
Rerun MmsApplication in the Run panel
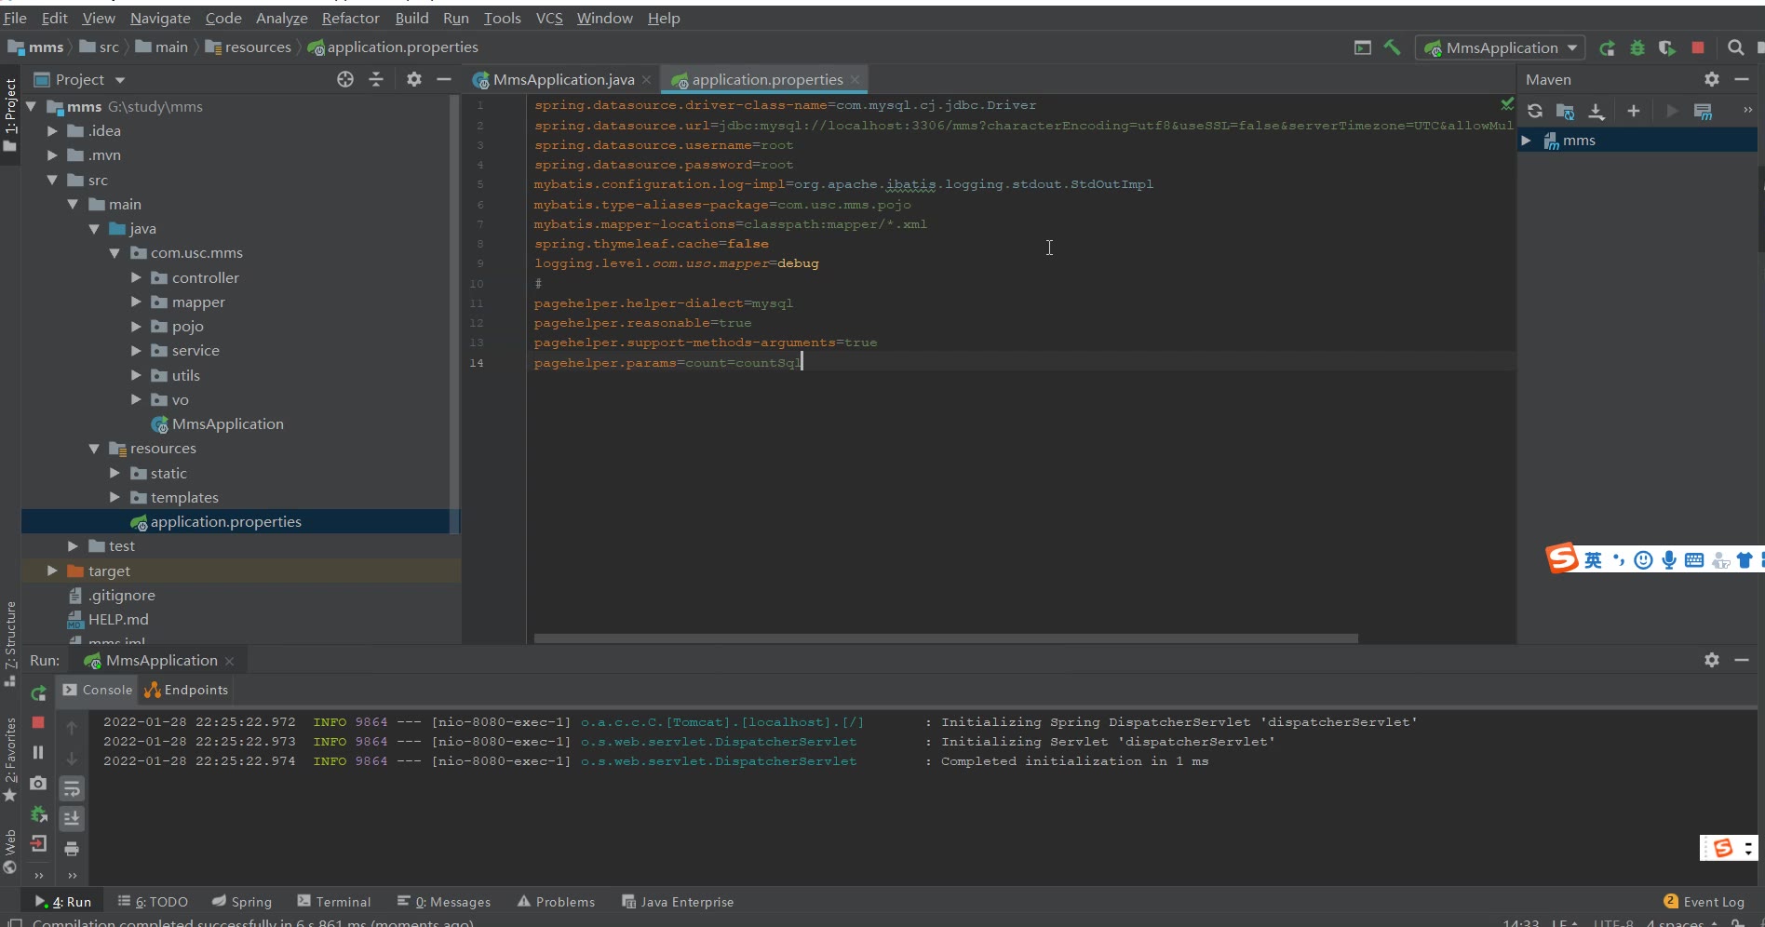(38, 693)
